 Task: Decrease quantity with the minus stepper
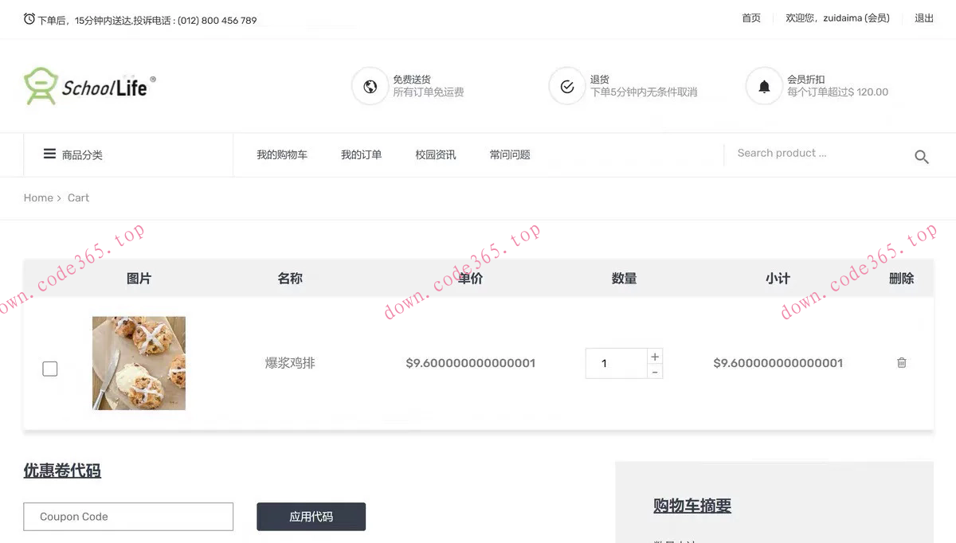654,371
